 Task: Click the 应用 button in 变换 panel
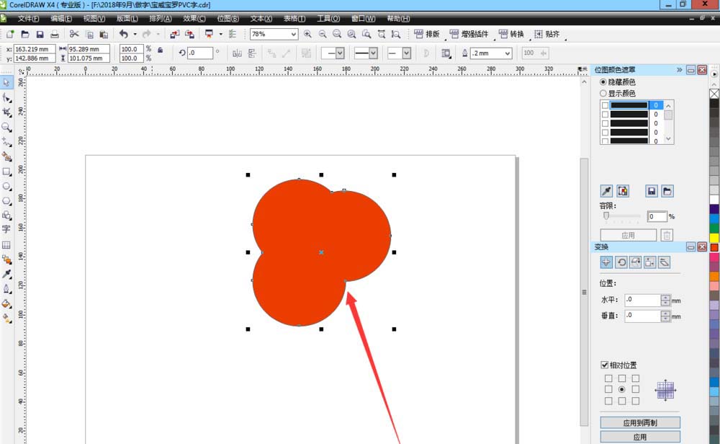click(639, 437)
